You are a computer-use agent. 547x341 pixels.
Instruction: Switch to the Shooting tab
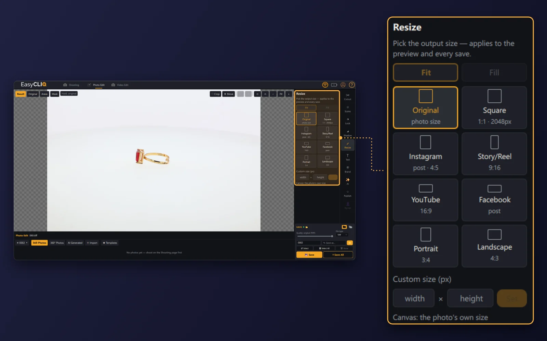[71, 85]
